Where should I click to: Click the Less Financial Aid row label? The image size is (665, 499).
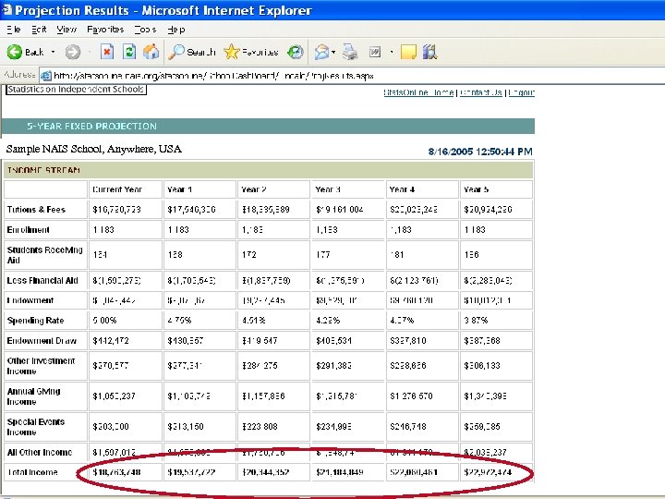pos(42,281)
